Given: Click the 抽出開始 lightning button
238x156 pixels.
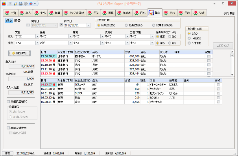Looking at the screenshot, I should [19, 53].
